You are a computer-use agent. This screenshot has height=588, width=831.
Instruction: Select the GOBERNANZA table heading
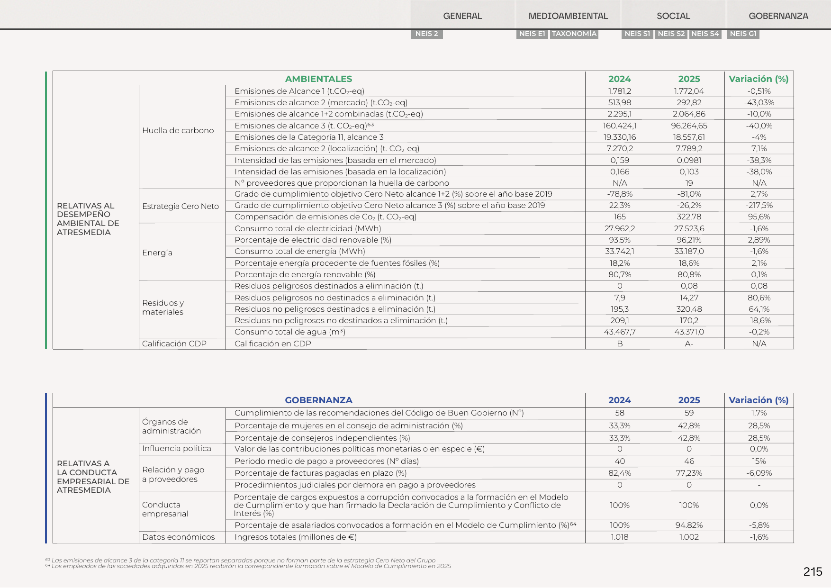click(x=318, y=400)
